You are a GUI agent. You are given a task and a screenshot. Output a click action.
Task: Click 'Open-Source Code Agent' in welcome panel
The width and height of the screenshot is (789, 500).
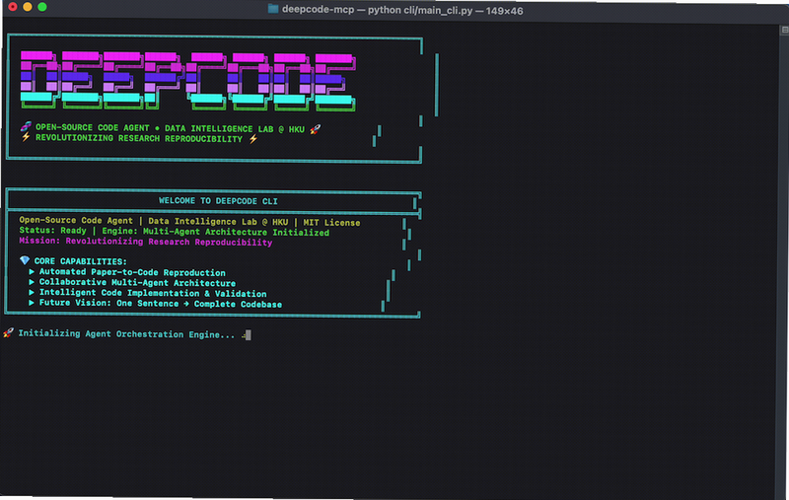click(x=76, y=220)
